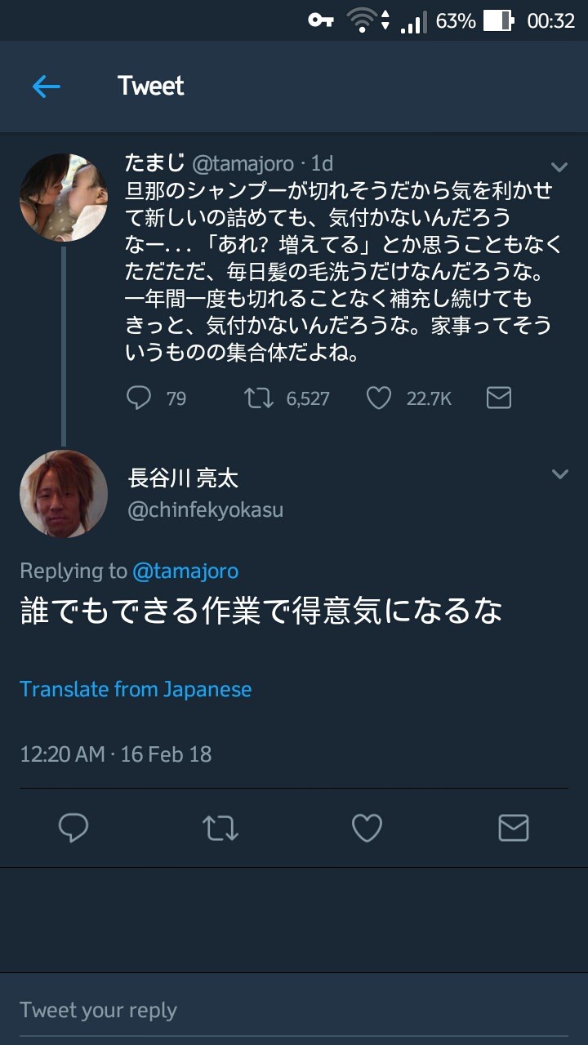Share tamajoro tweet via message envelope
Screen dimensions: 588x1045
click(x=498, y=398)
